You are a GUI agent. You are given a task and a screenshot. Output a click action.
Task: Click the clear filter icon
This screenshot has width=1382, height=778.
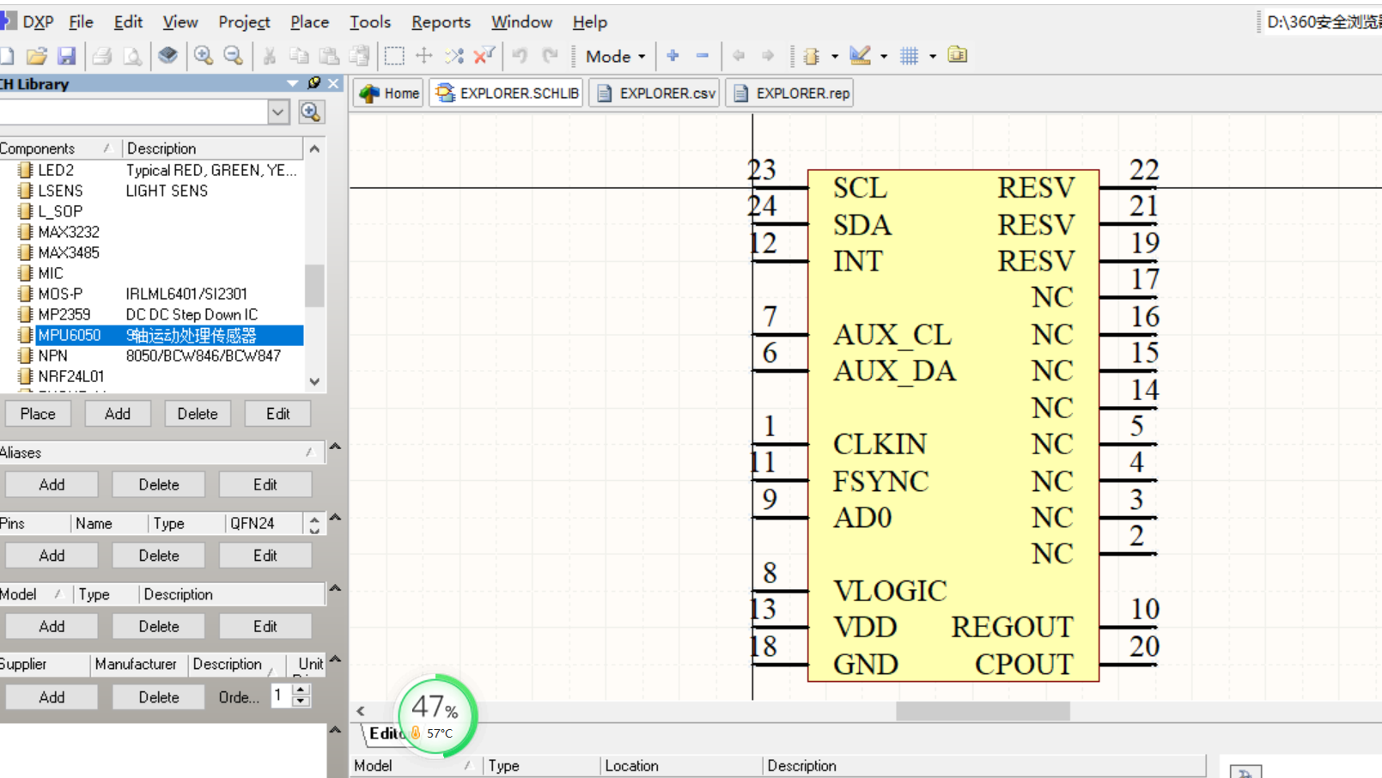[x=484, y=56]
